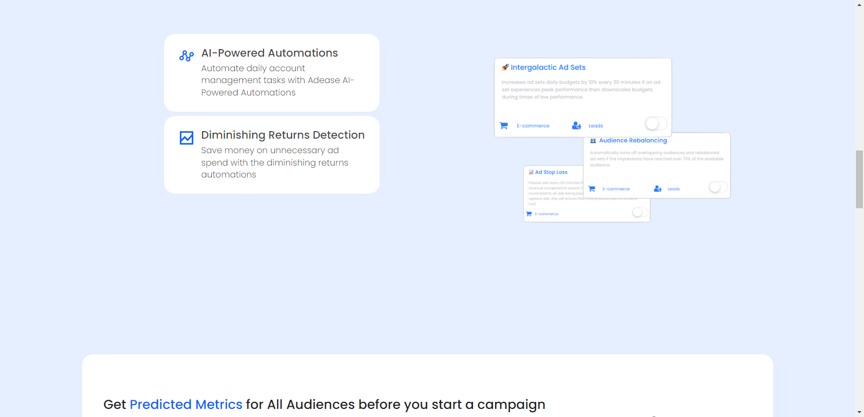Click the rocket icon beside Intergalactic Ad Sets
This screenshot has height=417, width=864.
click(x=505, y=67)
